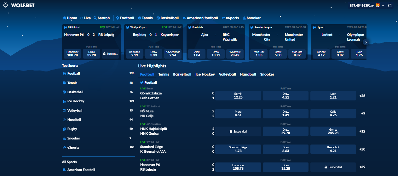
Task: Open Live in the top navigation
Action: coord(85,18)
